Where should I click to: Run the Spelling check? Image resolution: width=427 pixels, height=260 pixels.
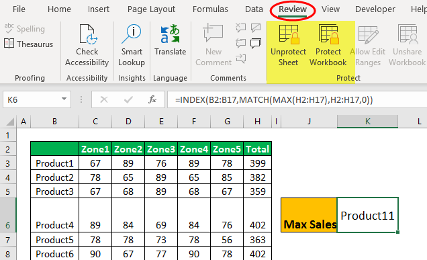pyautogui.click(x=25, y=29)
